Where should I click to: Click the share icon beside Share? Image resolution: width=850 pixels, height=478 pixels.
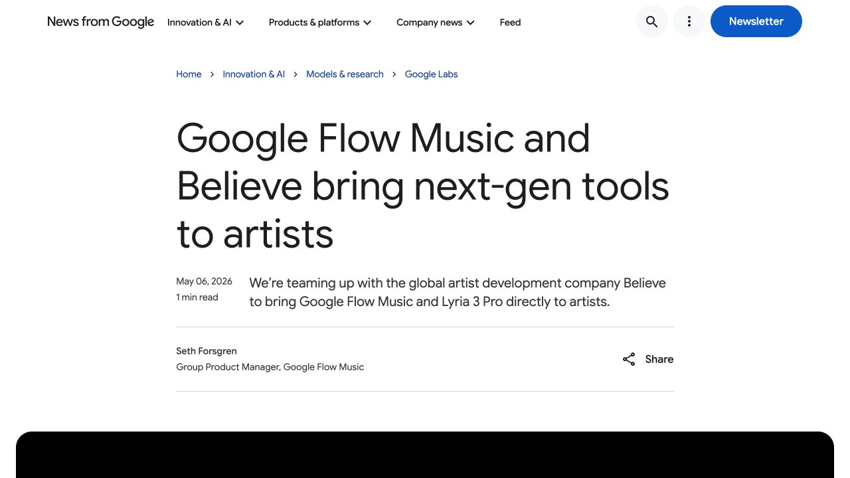point(629,359)
